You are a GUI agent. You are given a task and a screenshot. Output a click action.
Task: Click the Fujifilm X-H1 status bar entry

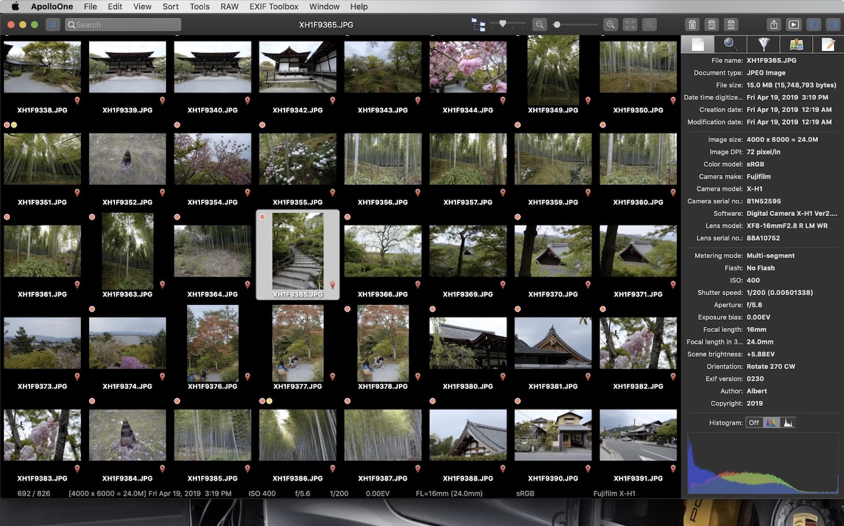(614, 494)
